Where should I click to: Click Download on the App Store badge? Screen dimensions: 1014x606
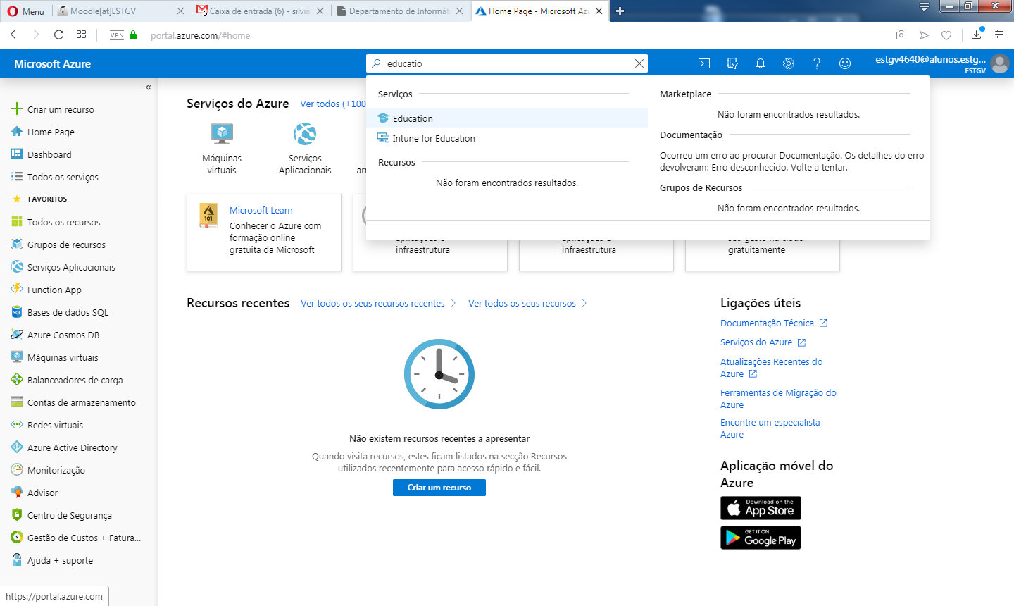click(x=760, y=508)
